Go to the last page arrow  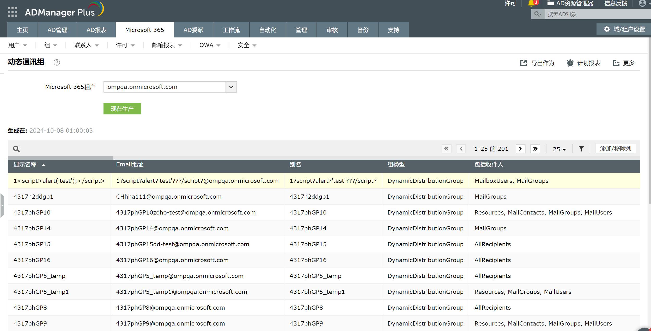point(535,149)
